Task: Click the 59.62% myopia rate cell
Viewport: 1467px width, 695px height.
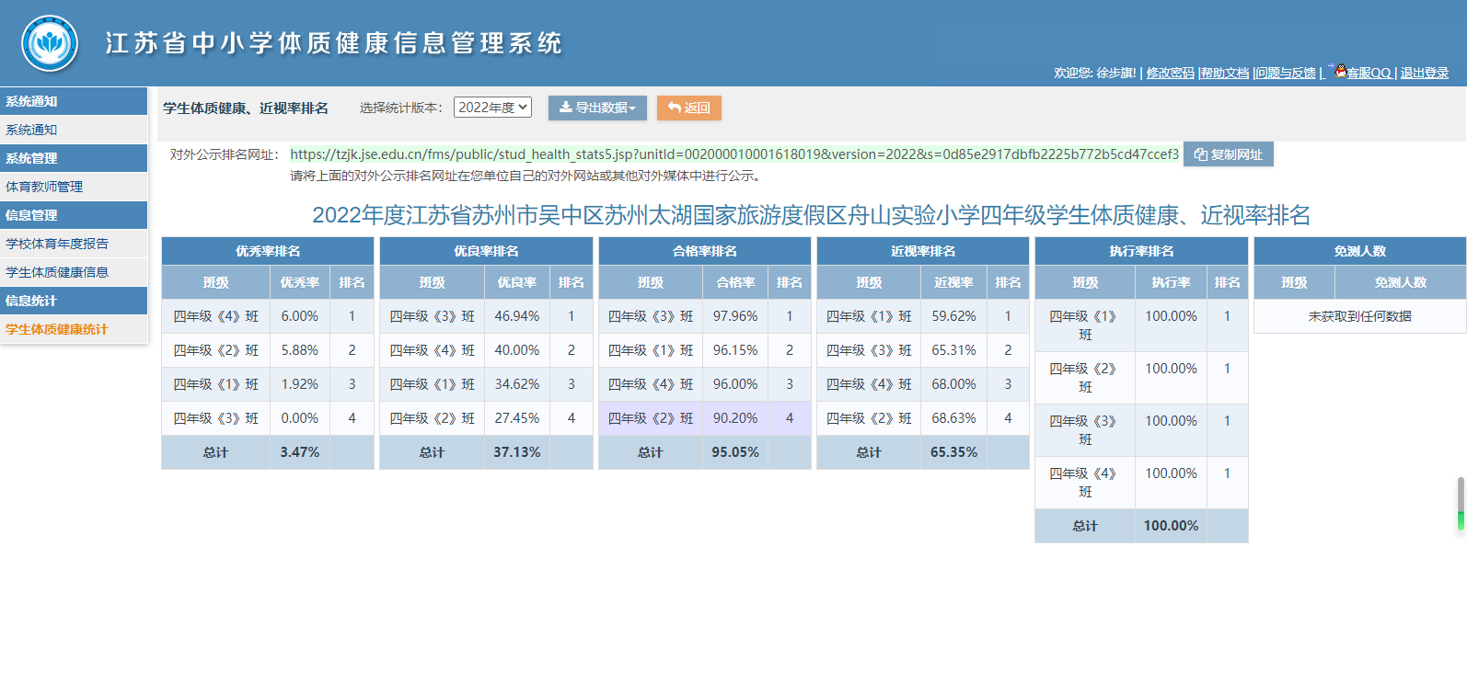Action: pyautogui.click(x=954, y=316)
